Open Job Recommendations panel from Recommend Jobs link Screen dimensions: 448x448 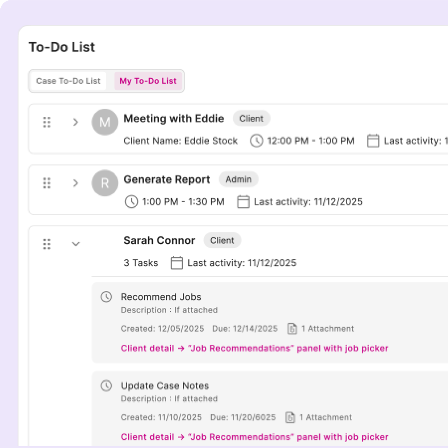254,348
